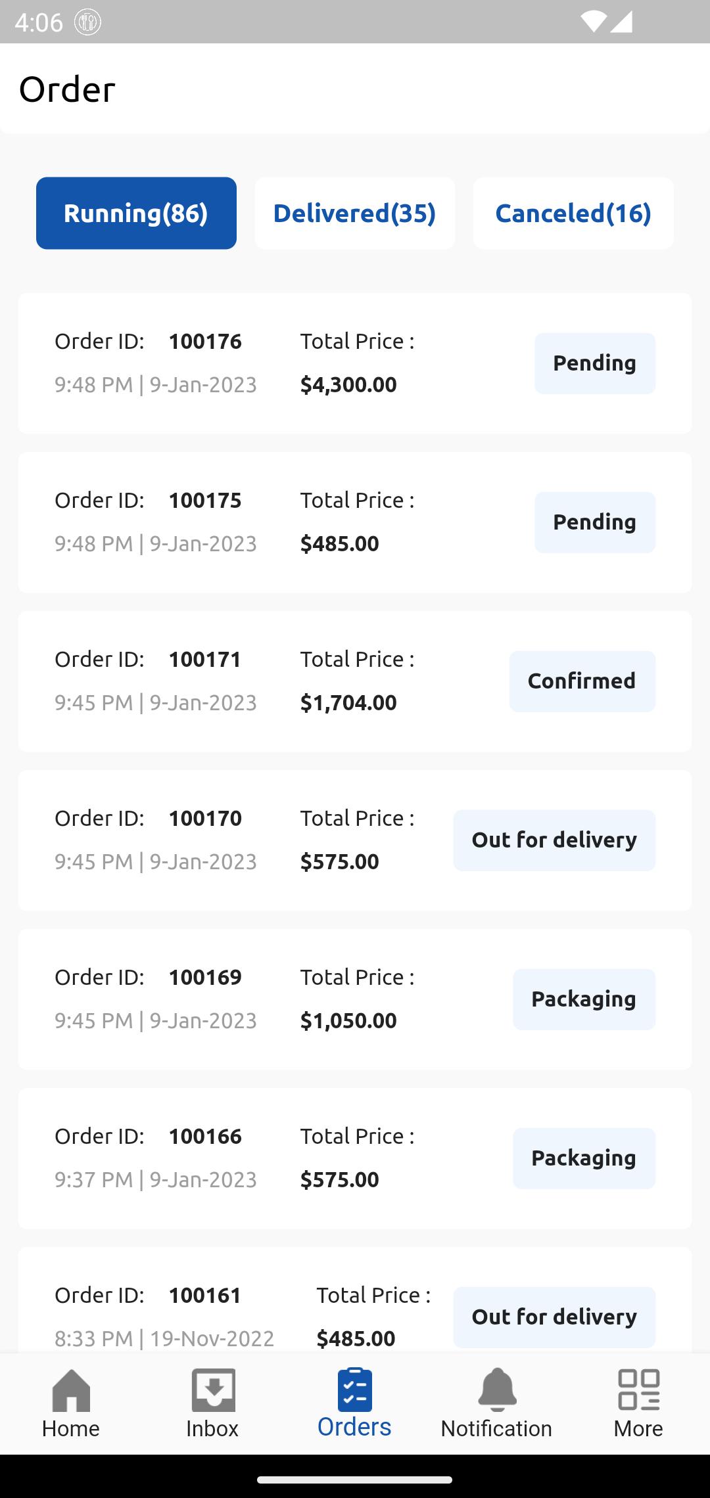Tap the Orders clipboard icon
The image size is (710, 1498).
(x=355, y=1389)
